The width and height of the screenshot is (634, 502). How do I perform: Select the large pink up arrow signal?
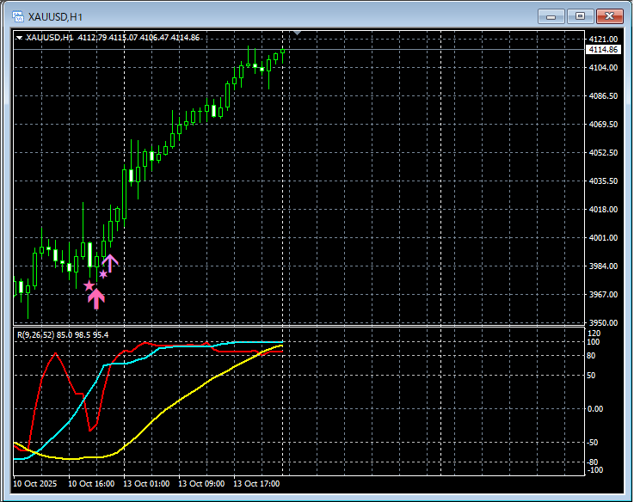(x=96, y=298)
